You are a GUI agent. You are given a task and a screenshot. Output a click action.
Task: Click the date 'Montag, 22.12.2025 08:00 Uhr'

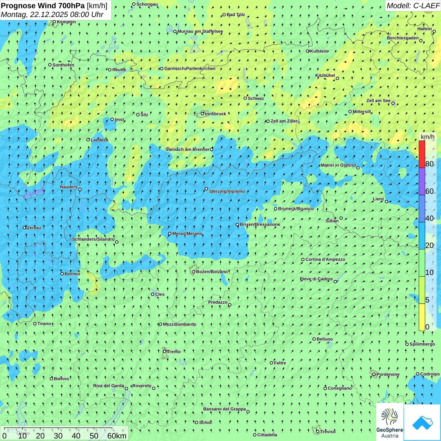52,14
